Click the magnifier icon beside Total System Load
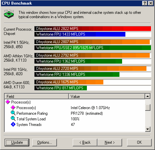Screen dimensions: 155x150 click(13, 119)
